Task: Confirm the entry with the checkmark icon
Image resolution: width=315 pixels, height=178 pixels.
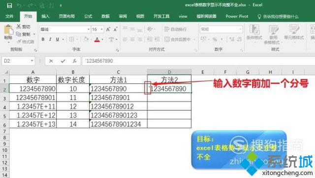Action: tap(63, 61)
